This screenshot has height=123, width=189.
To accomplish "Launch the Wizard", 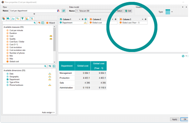I will (x=50, y=23).
